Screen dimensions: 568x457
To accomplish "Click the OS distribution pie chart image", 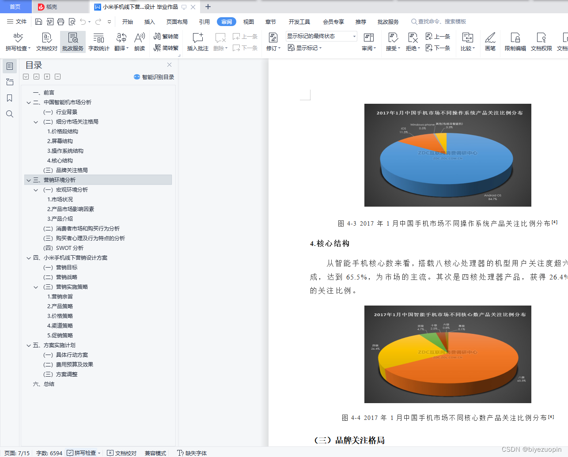I will [448, 155].
